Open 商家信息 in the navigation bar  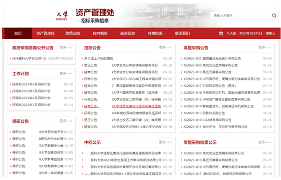(x=127, y=34)
